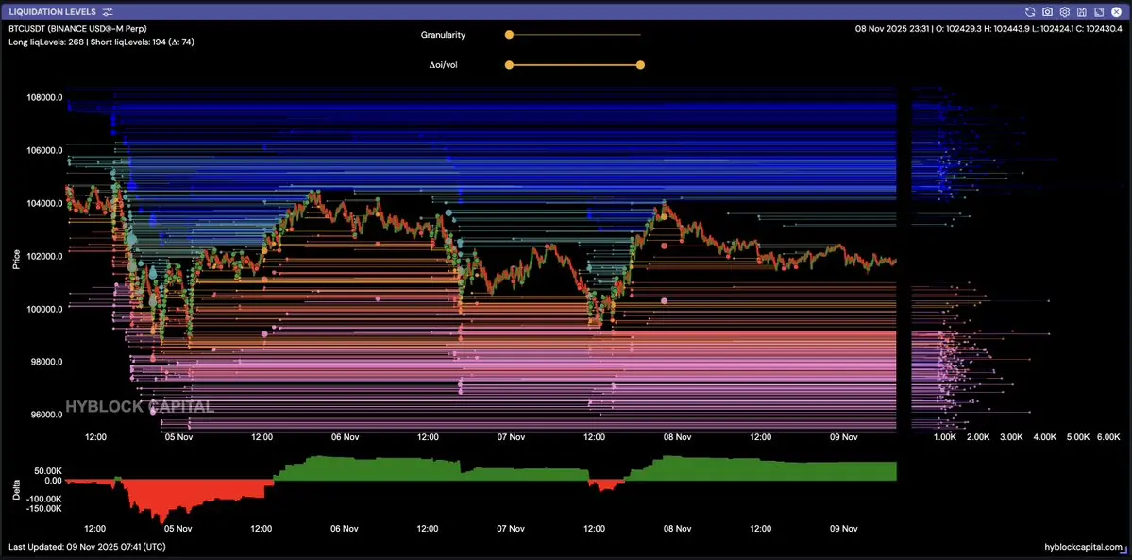
Task: Click the Δoi/vol label
Action: (444, 65)
